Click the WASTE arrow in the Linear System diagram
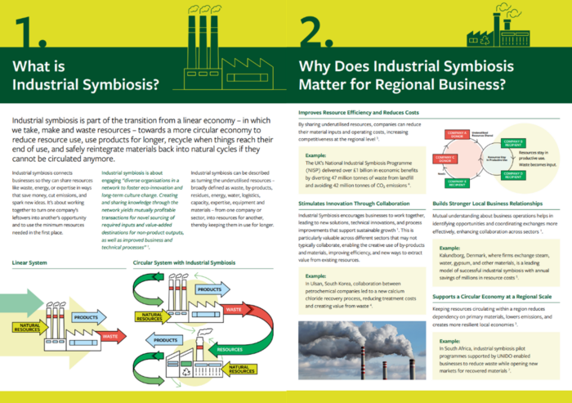The height and width of the screenshot is (403, 572). [x=111, y=336]
